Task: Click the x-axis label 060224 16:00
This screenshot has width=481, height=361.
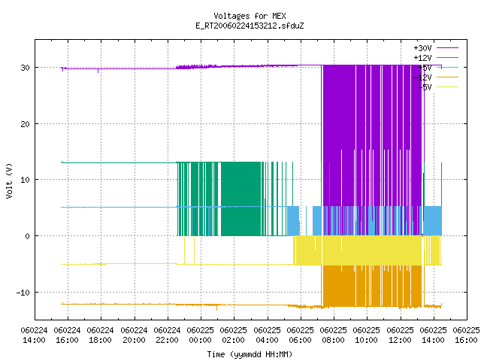Action: pyautogui.click(x=67, y=335)
